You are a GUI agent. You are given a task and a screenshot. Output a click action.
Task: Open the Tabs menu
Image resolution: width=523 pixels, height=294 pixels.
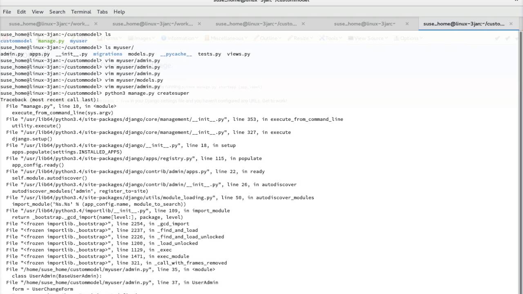click(x=102, y=12)
